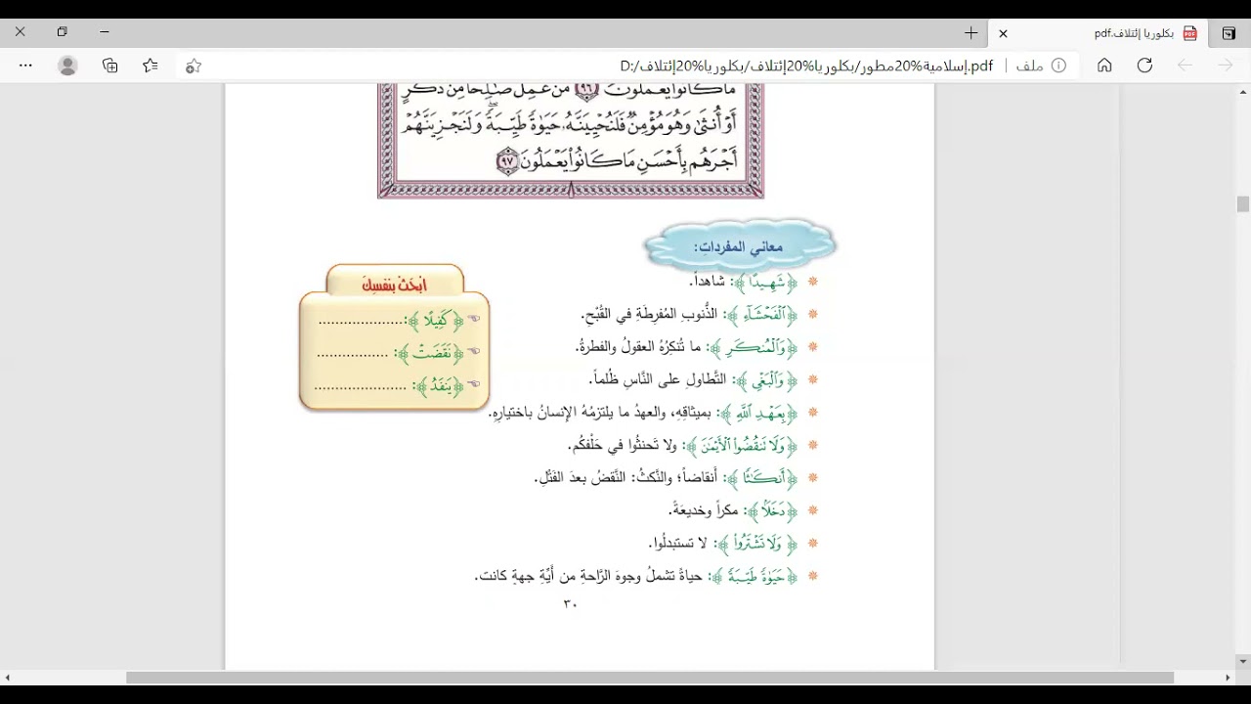
Task: Open a new tab with the plus icon
Action: [x=971, y=33]
